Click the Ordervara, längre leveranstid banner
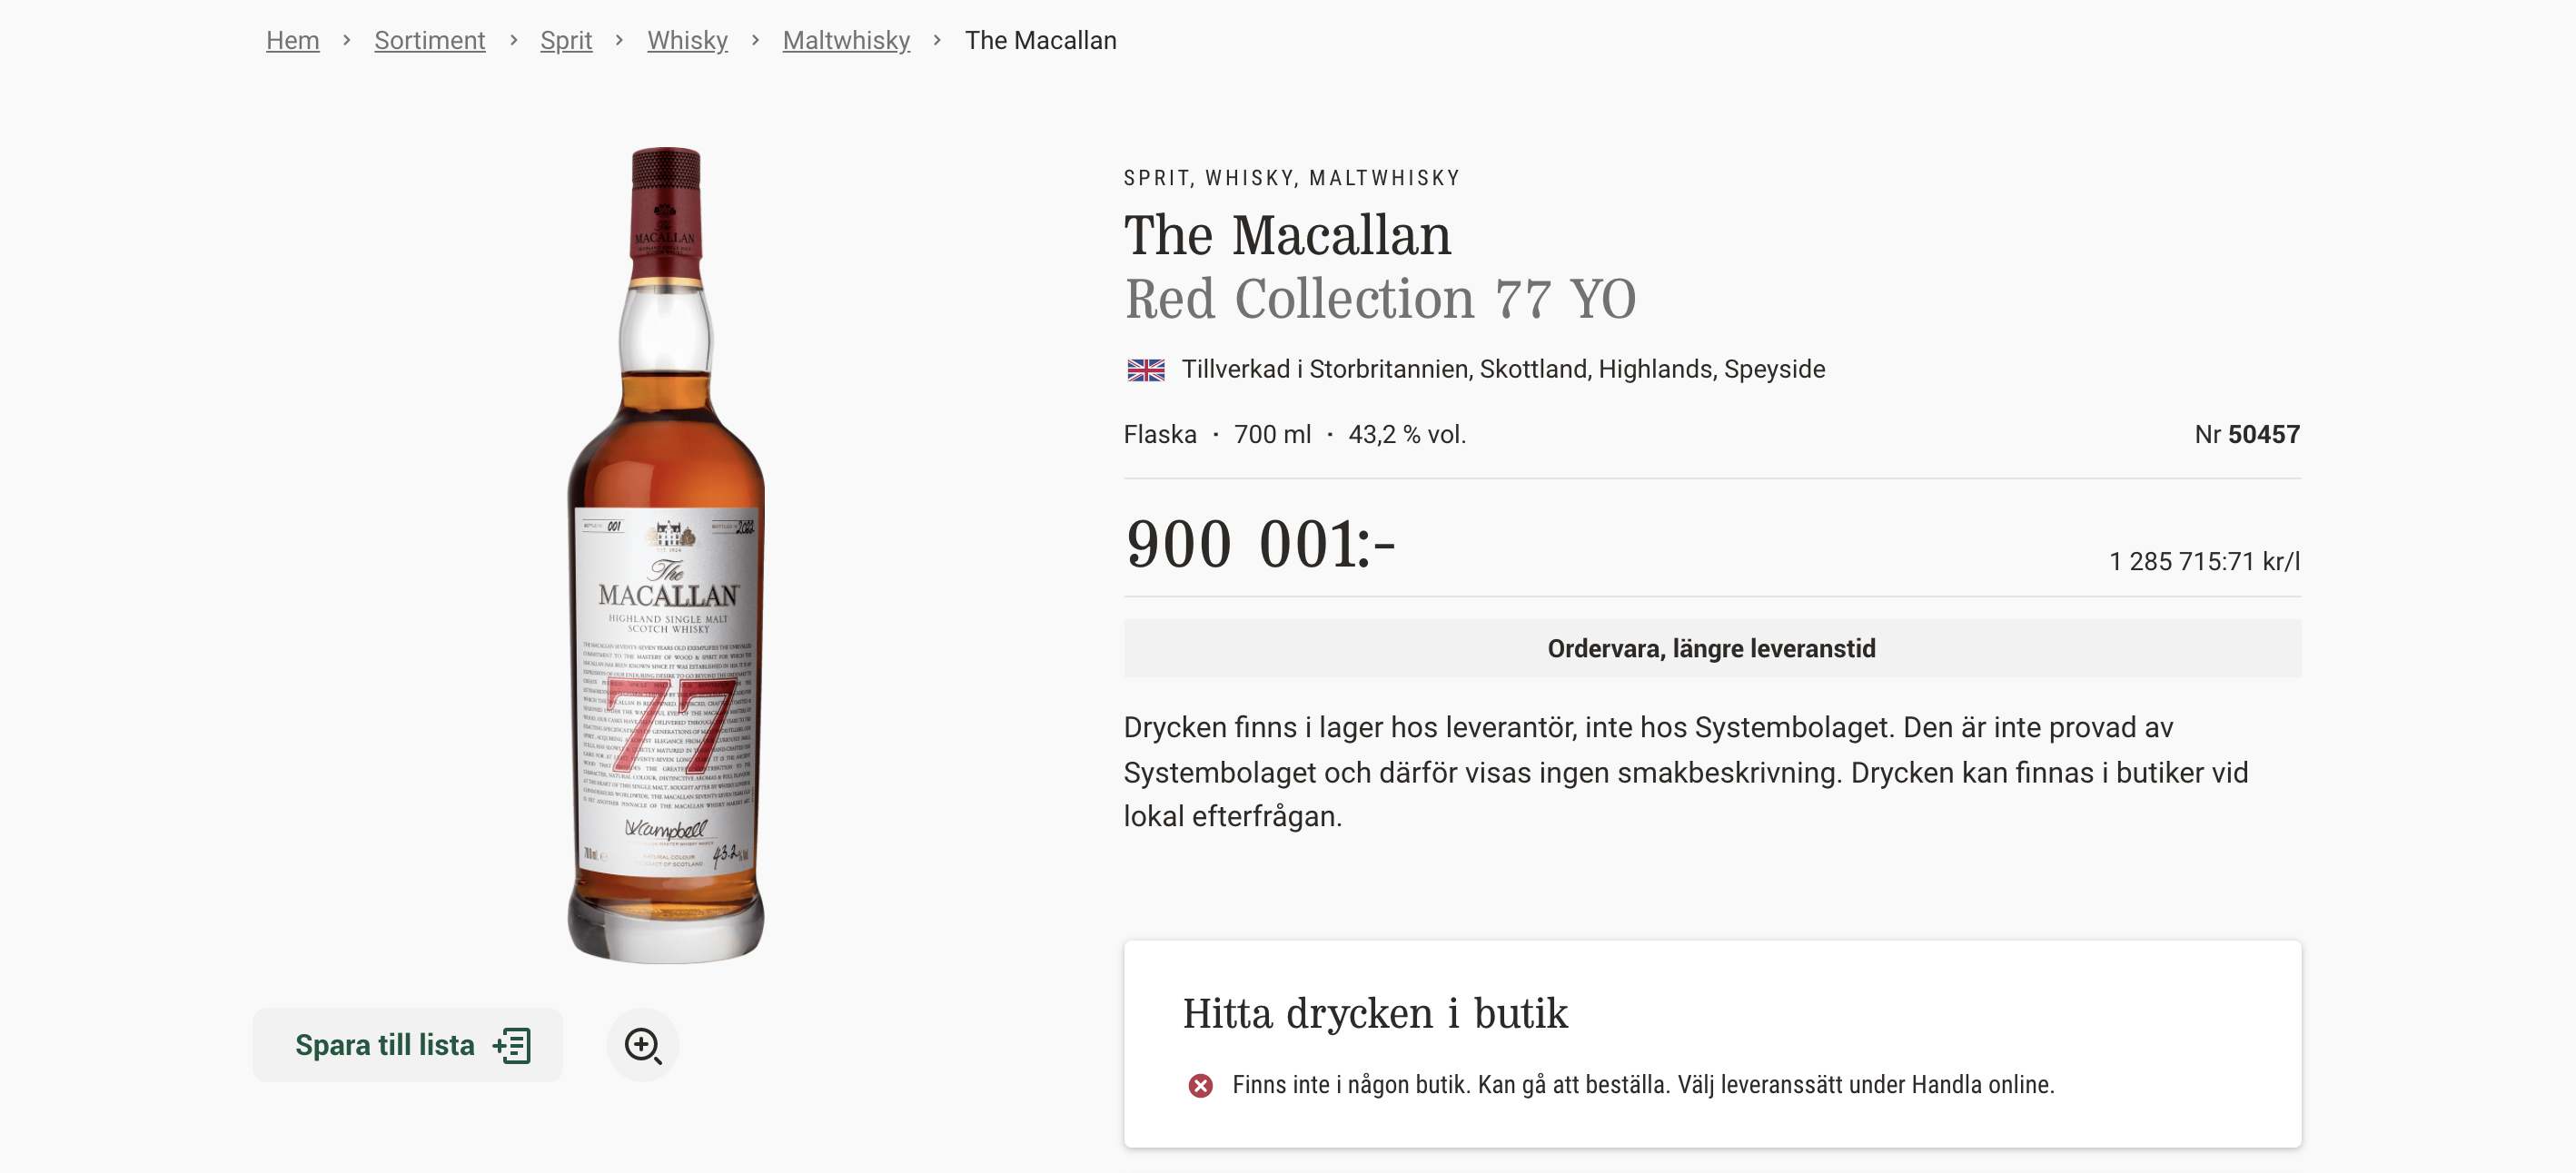The width and height of the screenshot is (2576, 1173). click(x=1712, y=647)
